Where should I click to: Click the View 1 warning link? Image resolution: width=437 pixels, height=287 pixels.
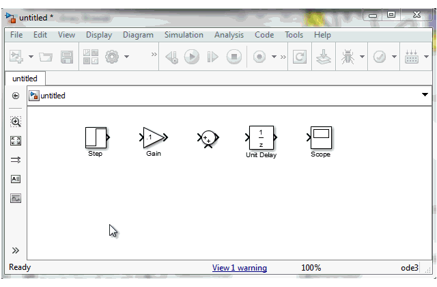[239, 268]
